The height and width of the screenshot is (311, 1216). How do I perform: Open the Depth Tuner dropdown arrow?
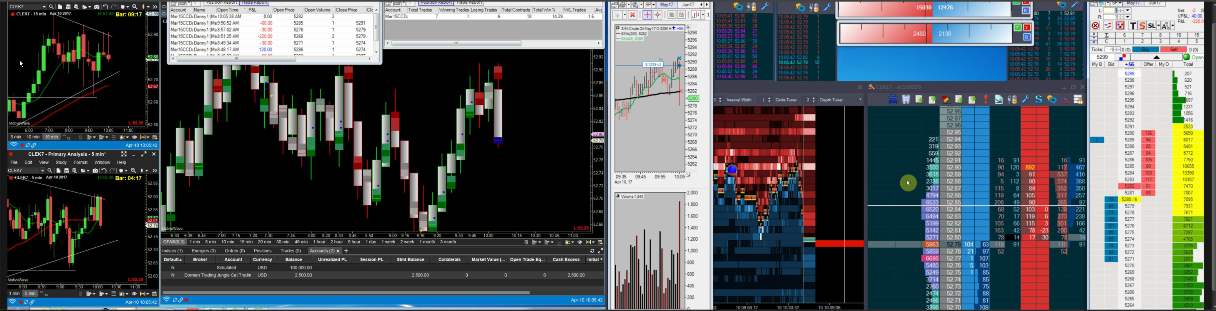click(x=860, y=100)
